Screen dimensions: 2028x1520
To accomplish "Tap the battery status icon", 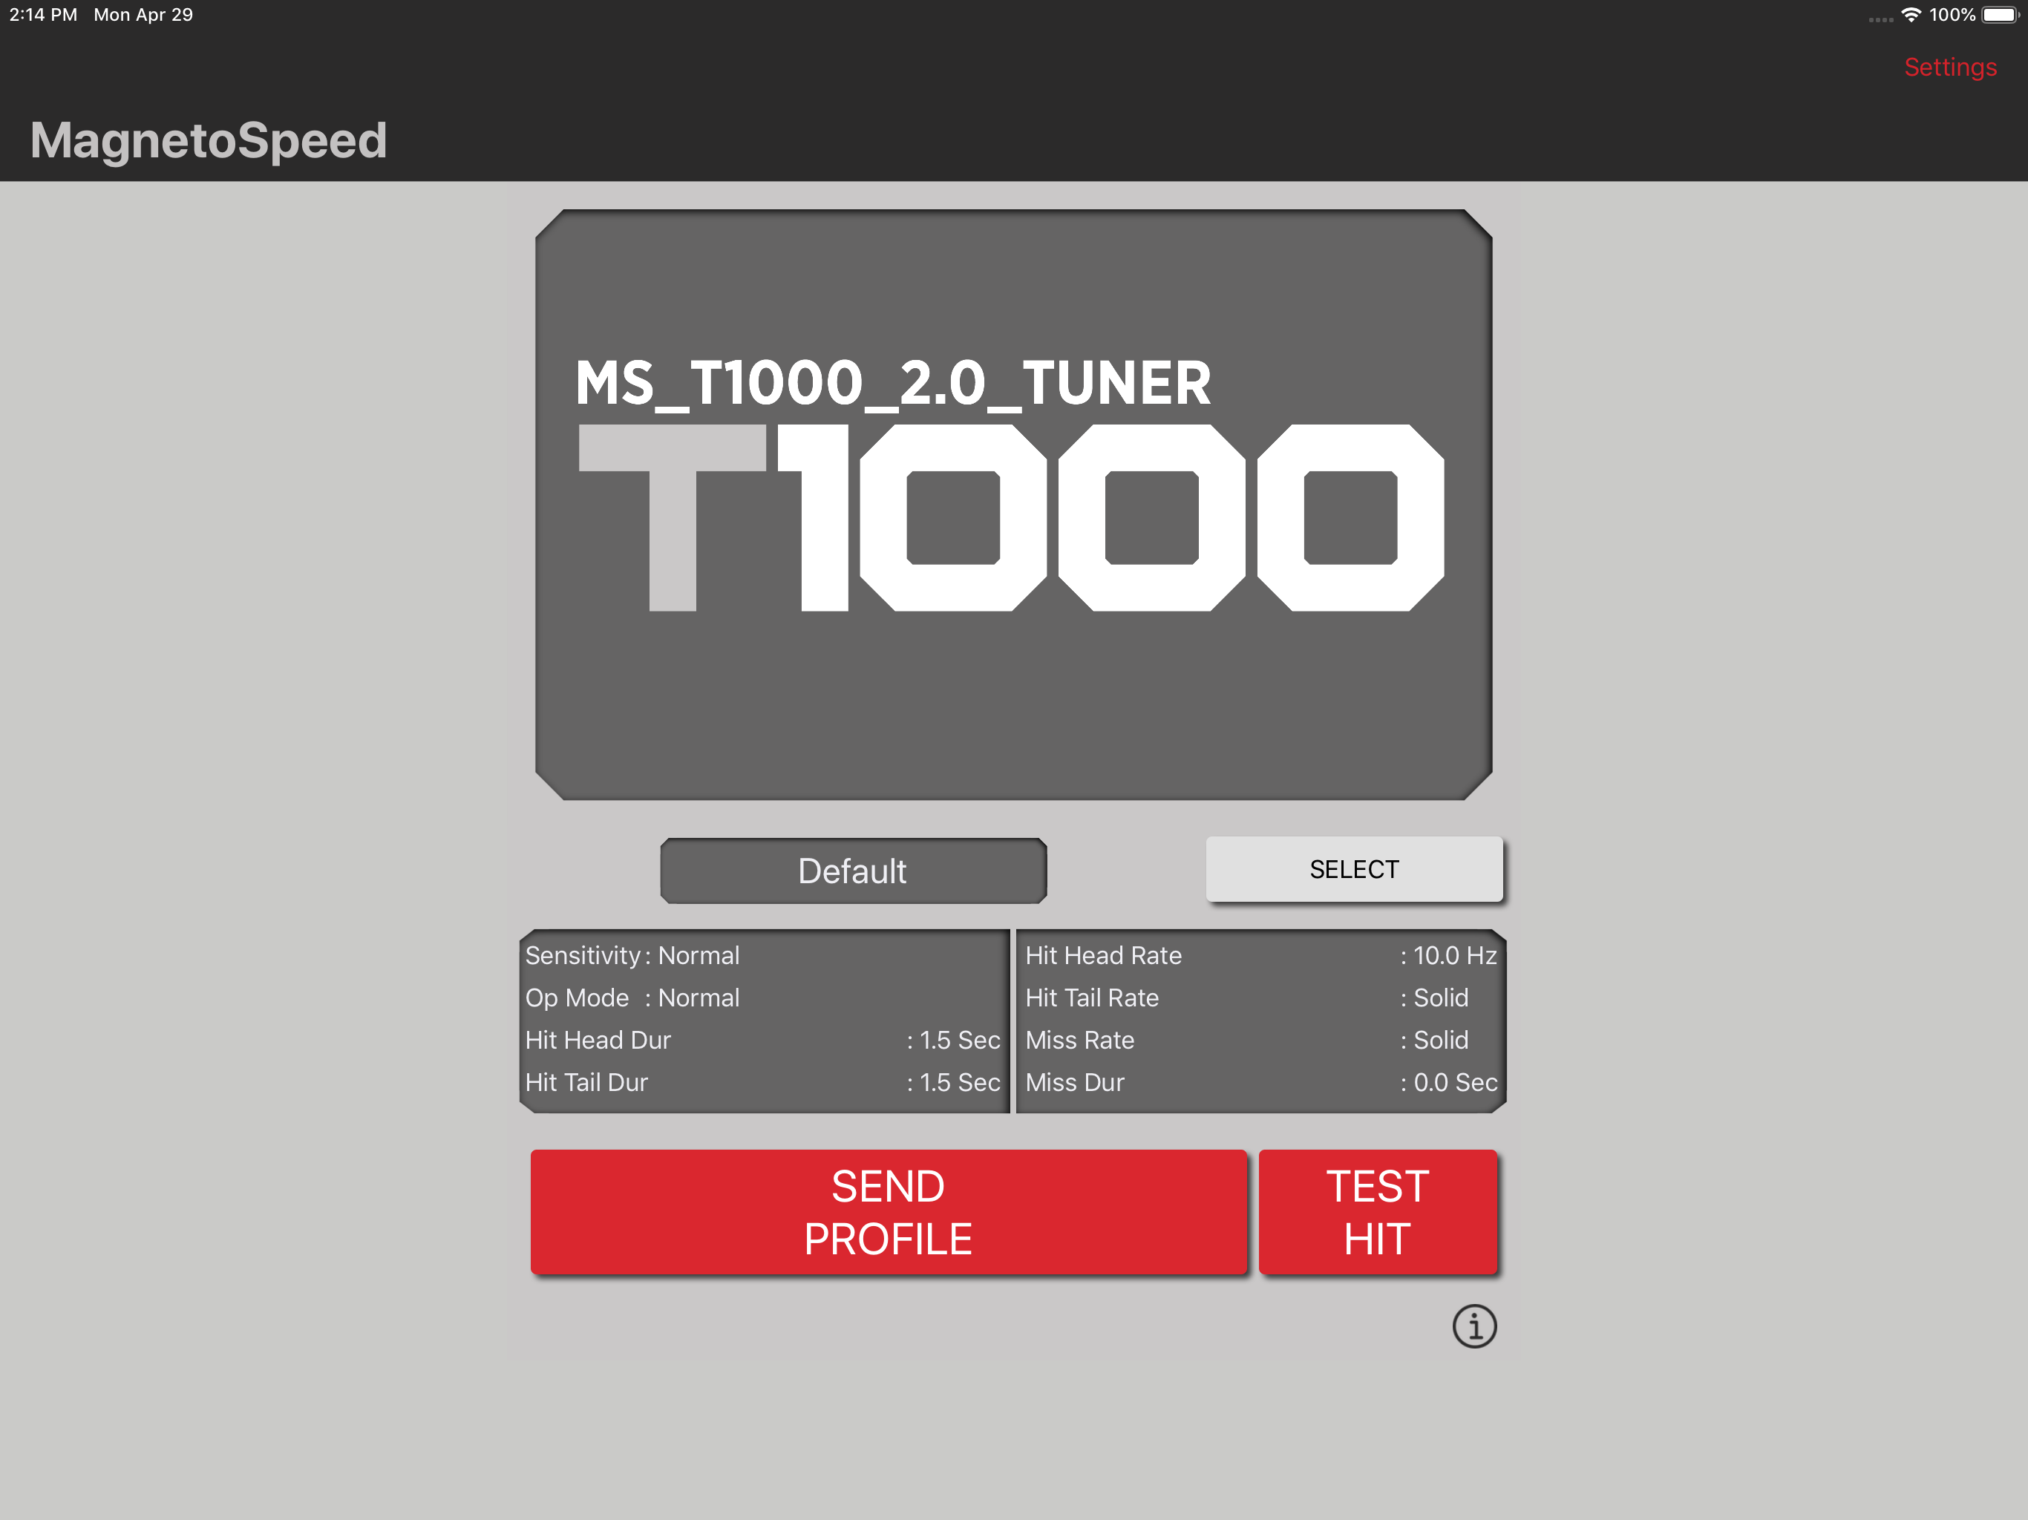I will point(2000,15).
